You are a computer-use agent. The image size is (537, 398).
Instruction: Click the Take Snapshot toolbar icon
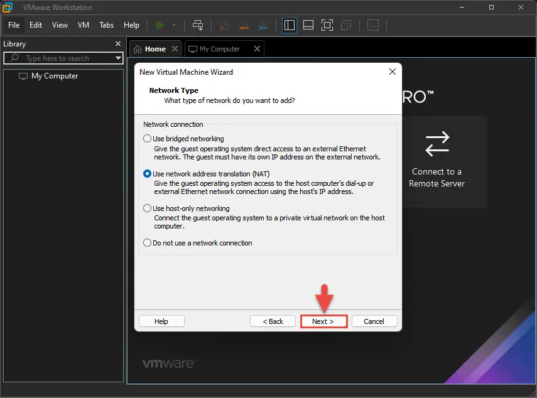click(224, 25)
